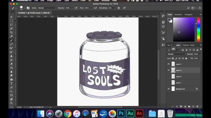Image resolution: width=211 pixels, height=118 pixels.
Task: Open the brush Mode dropdown
Action: 47,8
